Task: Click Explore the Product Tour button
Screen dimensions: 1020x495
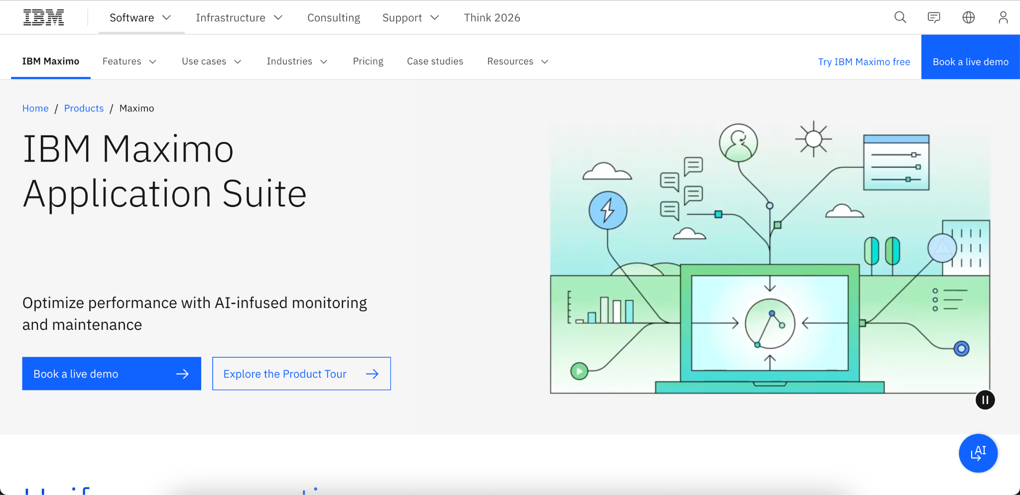Action: pos(301,374)
